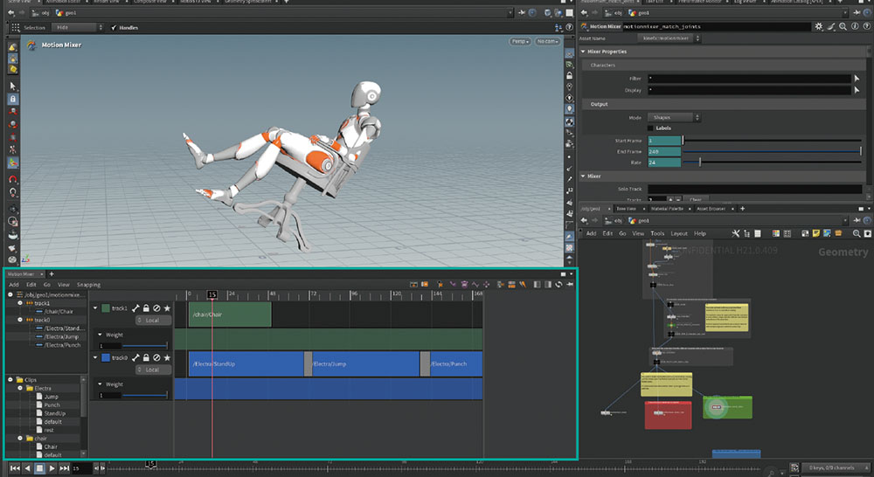Click the gear icon in the parameter pane

(817, 27)
